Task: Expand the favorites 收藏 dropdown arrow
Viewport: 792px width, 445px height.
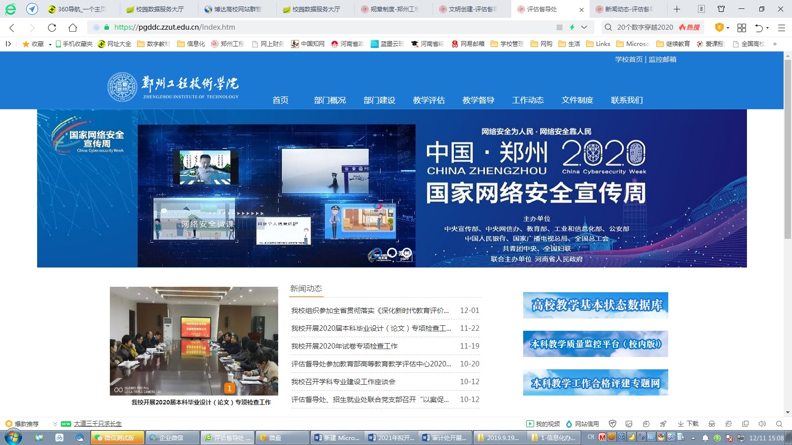Action: tap(50, 44)
